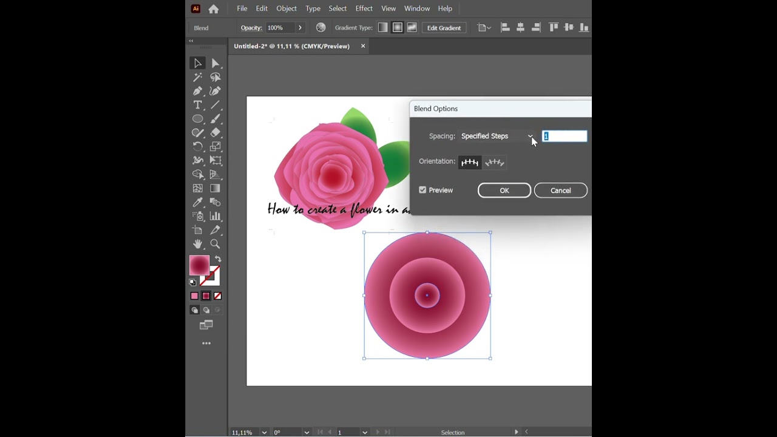Screen dimensions: 777x437
Task: Click horizontal align center icon
Action: [x=520, y=27]
